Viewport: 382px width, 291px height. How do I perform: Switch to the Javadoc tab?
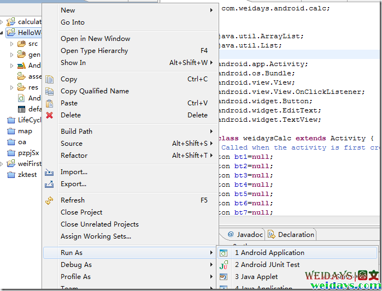(x=245, y=235)
